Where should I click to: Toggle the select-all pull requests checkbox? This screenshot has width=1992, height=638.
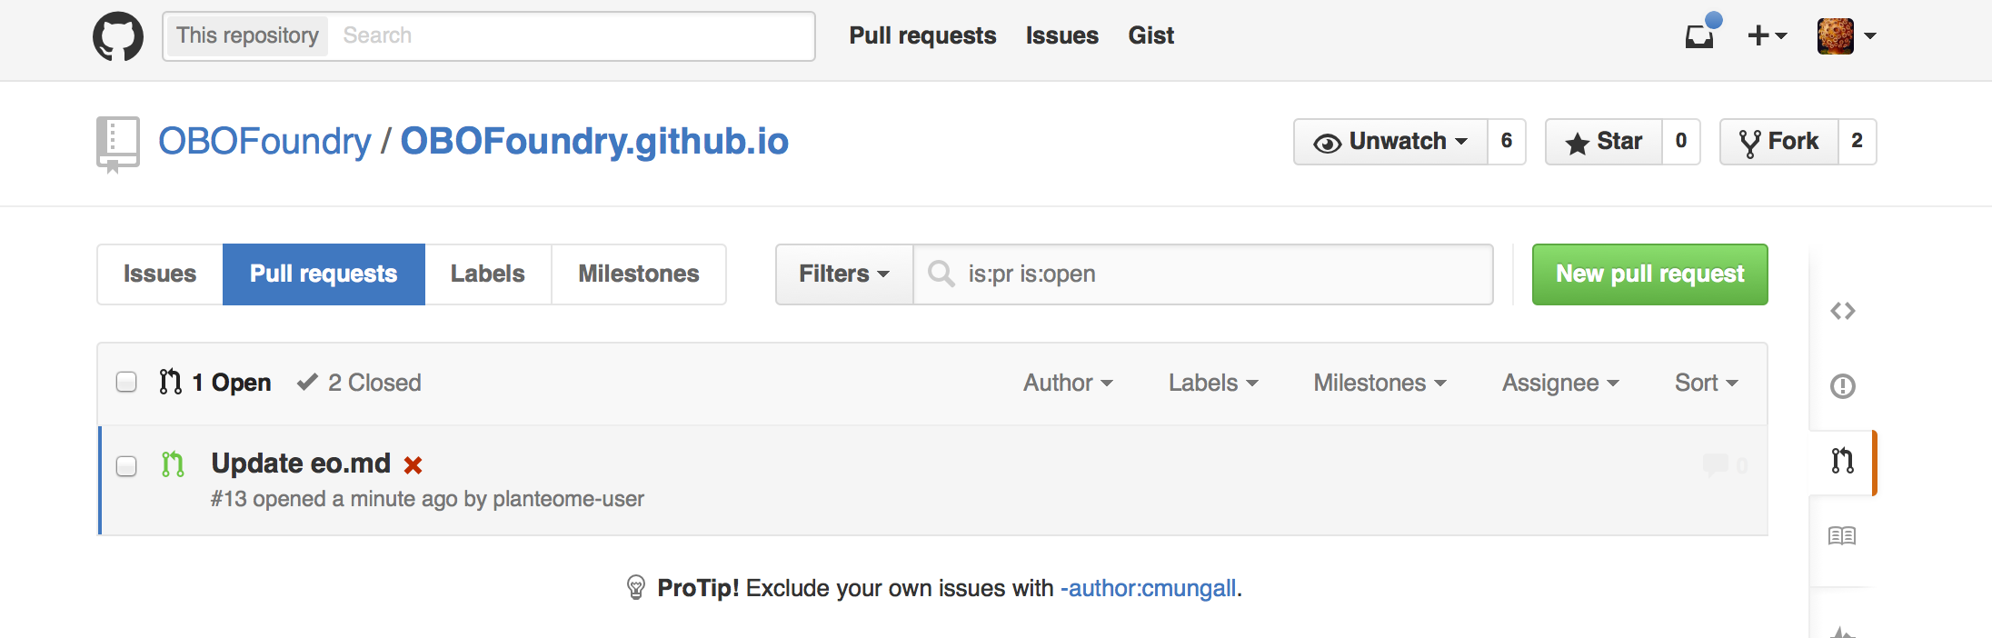point(126,382)
